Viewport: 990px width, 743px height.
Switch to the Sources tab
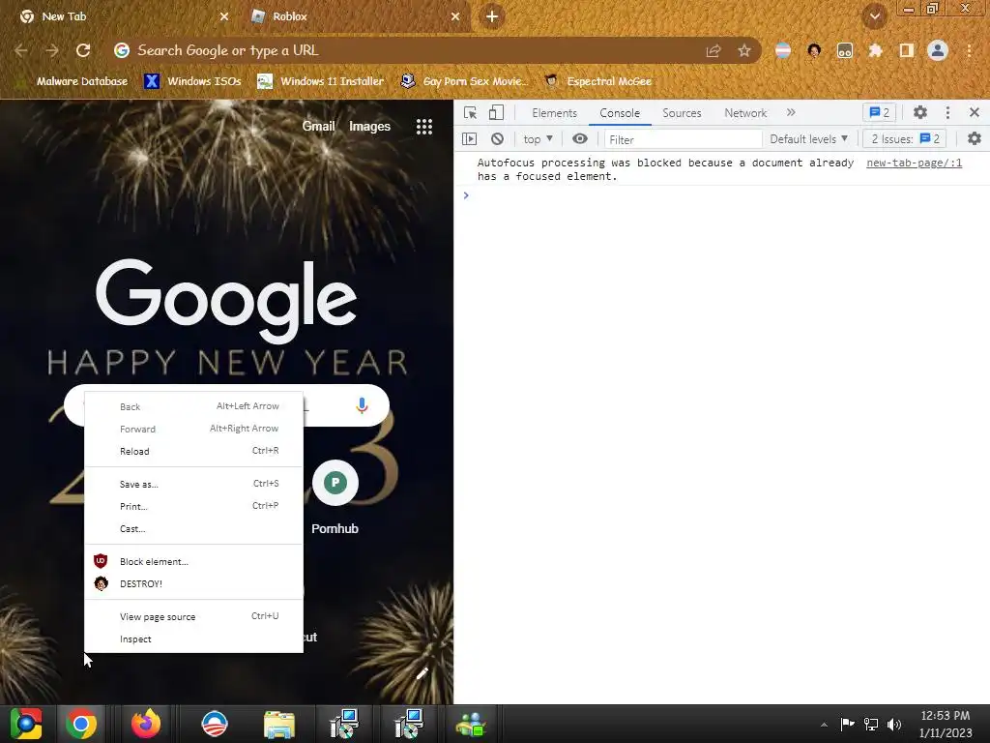coord(682,113)
